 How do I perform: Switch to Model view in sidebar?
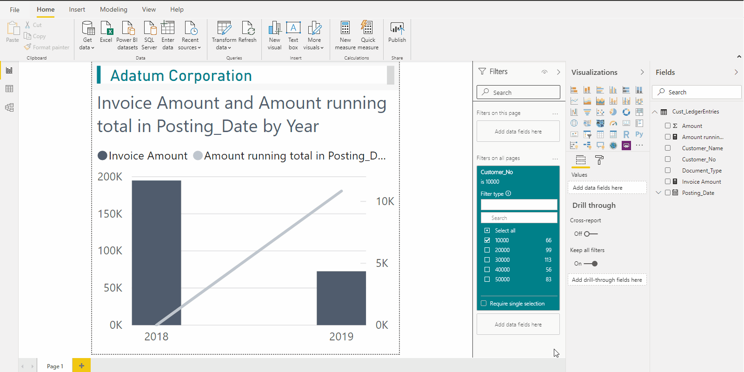[x=9, y=107]
